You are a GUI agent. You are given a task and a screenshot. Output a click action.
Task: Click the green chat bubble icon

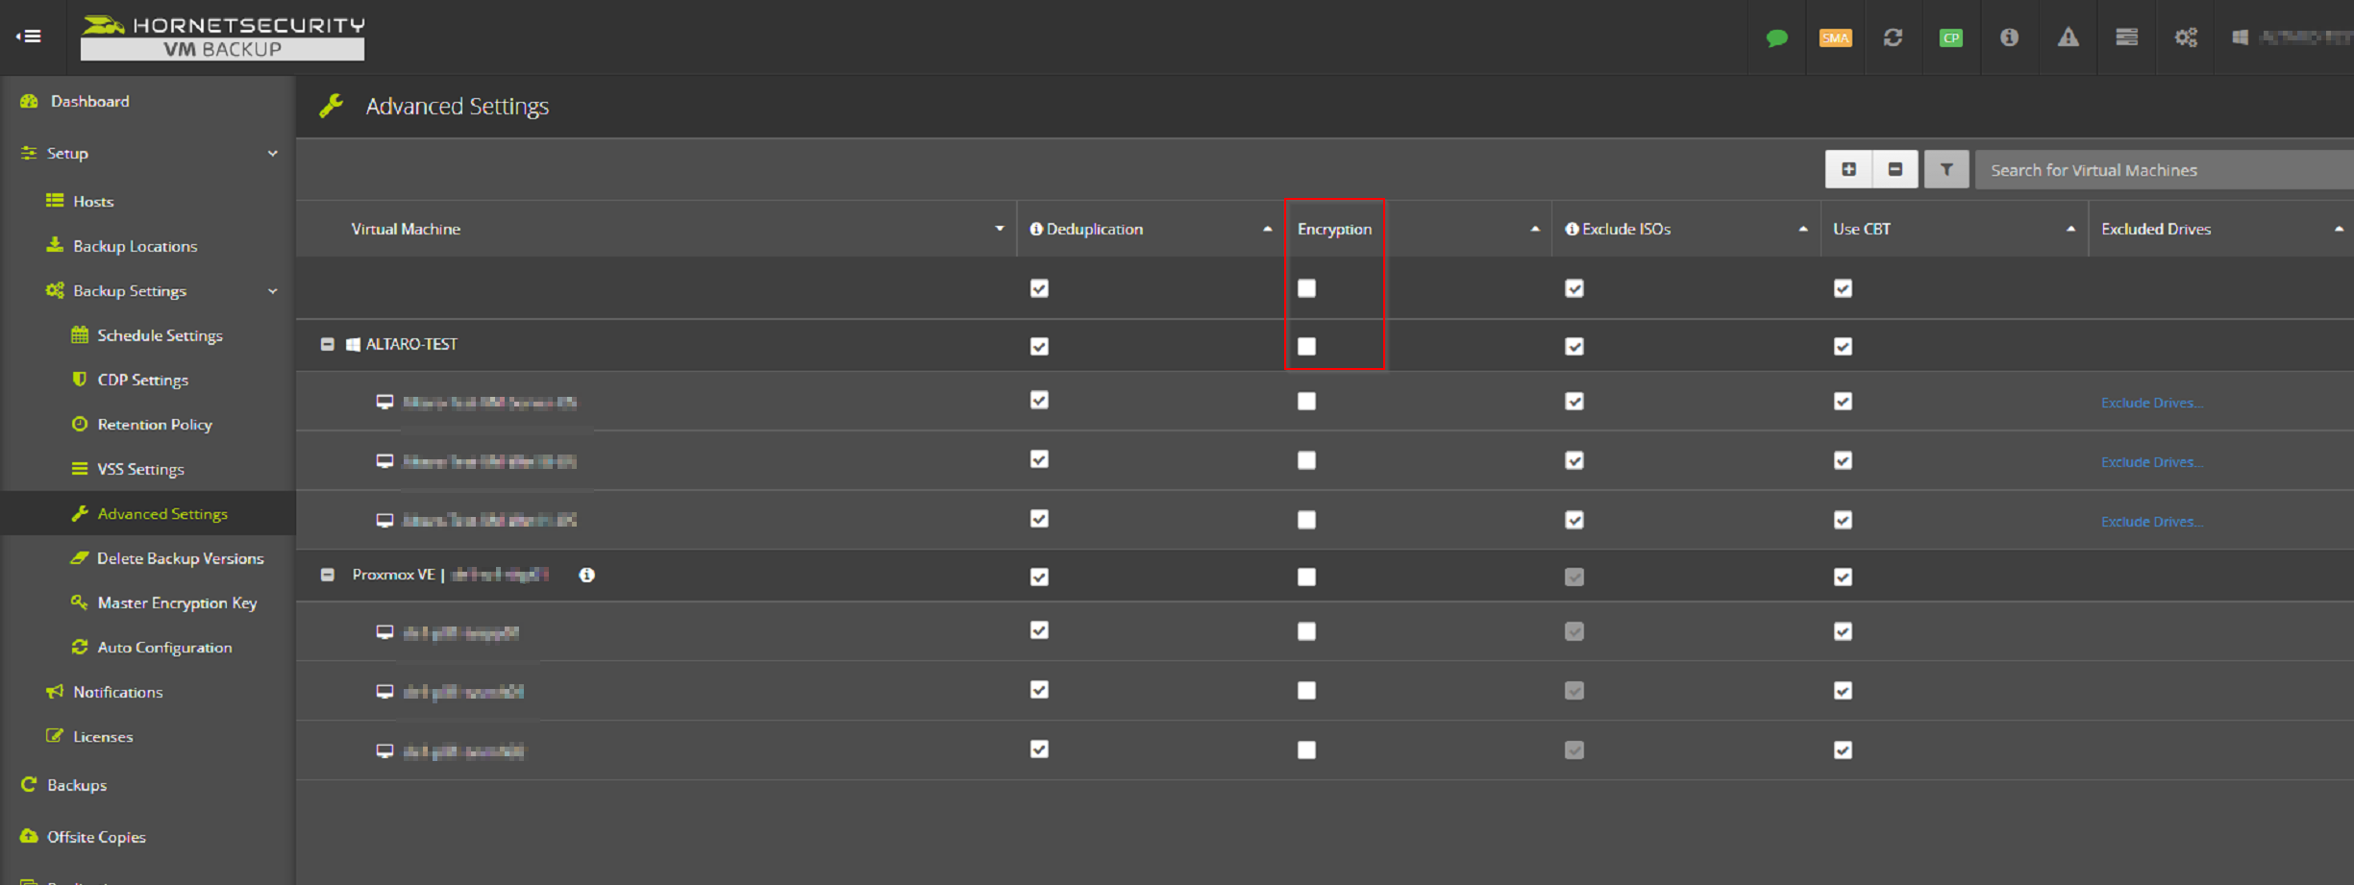[x=1776, y=37]
